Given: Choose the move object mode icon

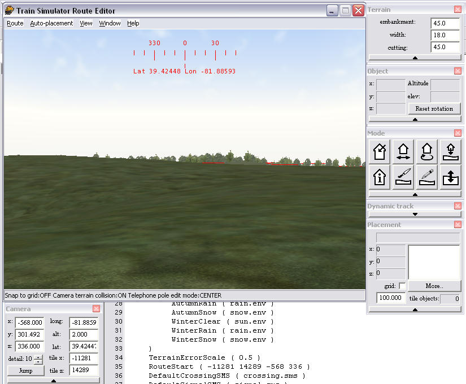Looking at the screenshot, I should coord(403,152).
